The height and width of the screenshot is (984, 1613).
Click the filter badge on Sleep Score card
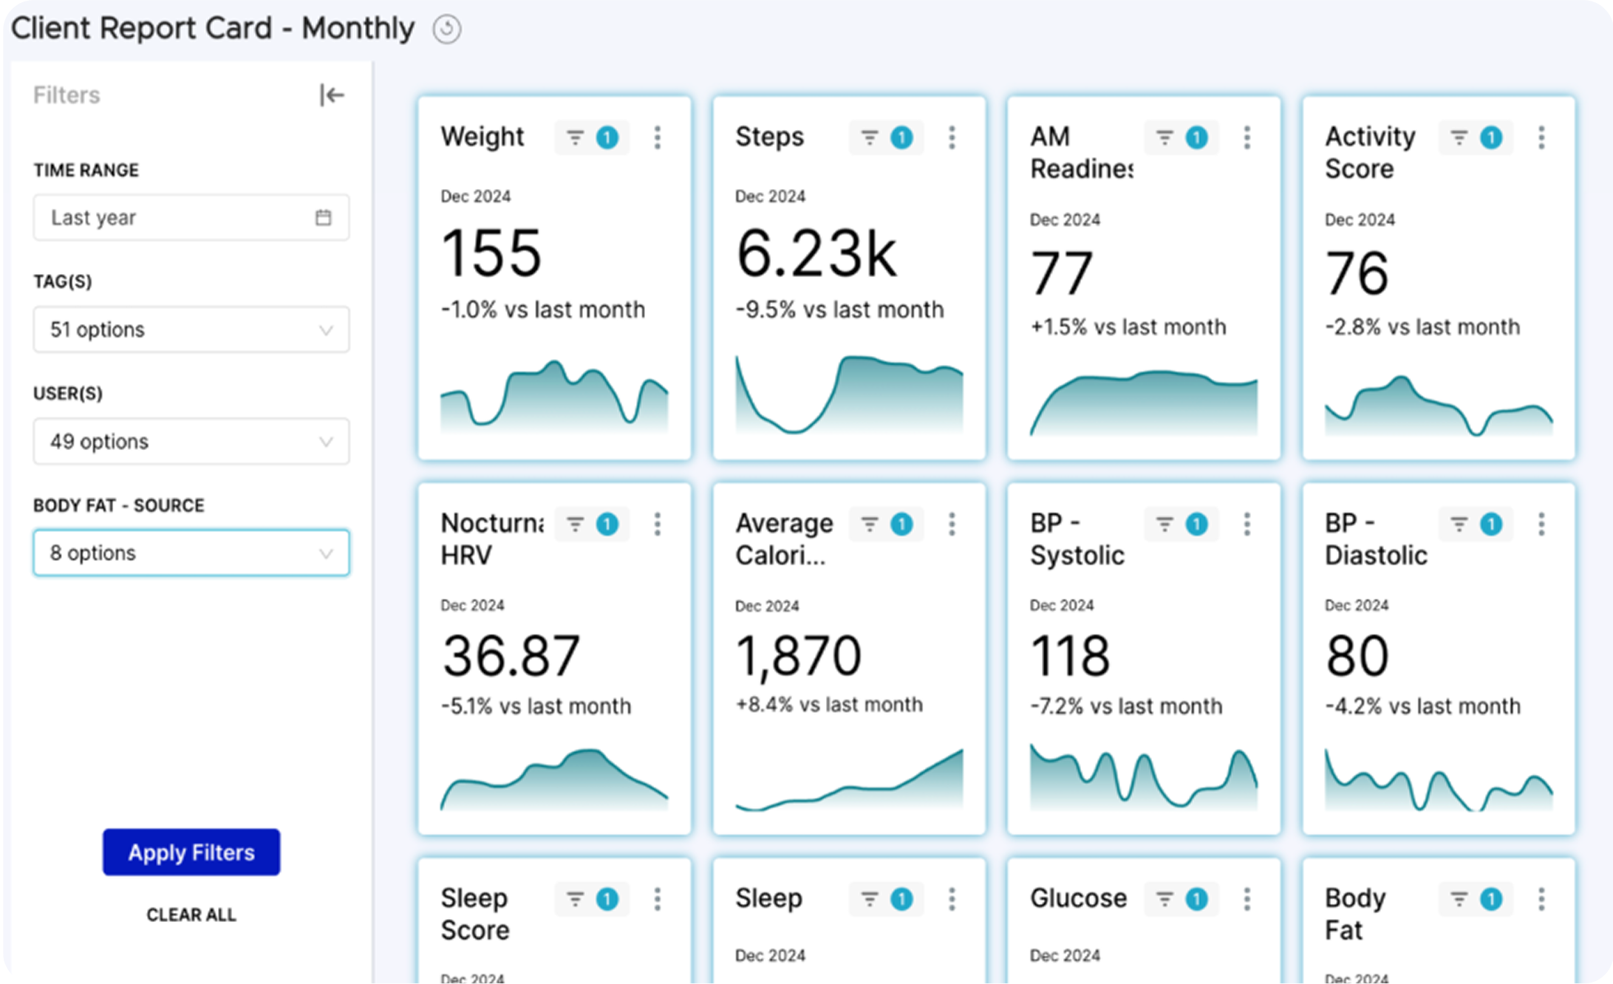(x=592, y=899)
